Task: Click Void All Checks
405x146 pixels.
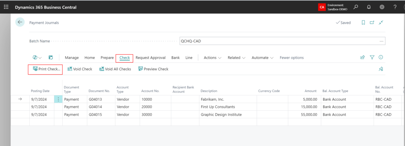Action: point(115,69)
